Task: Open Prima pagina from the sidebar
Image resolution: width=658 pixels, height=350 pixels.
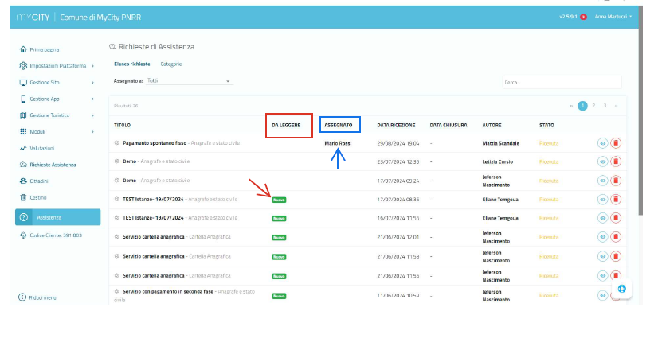Action: point(43,49)
